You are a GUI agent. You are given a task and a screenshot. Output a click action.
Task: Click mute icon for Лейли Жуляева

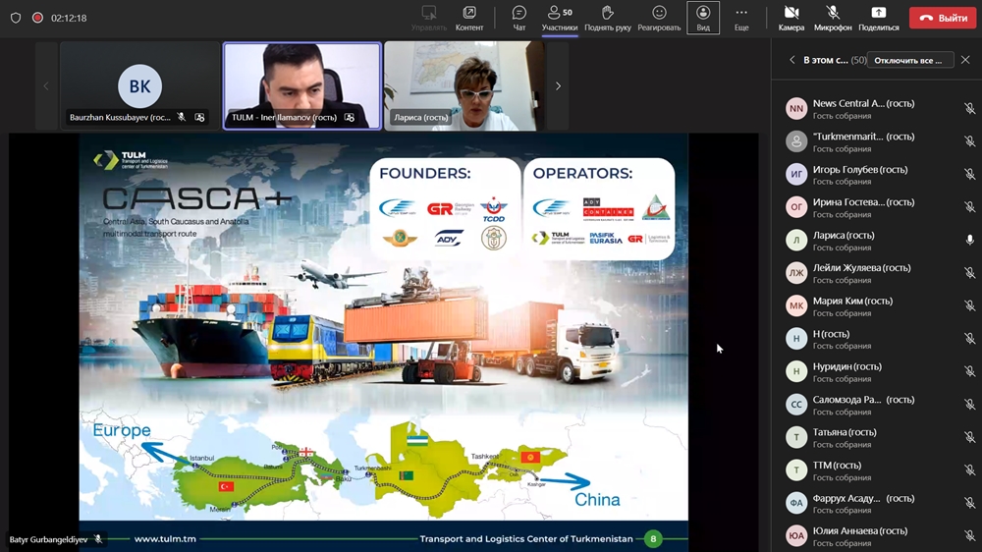[x=969, y=273]
